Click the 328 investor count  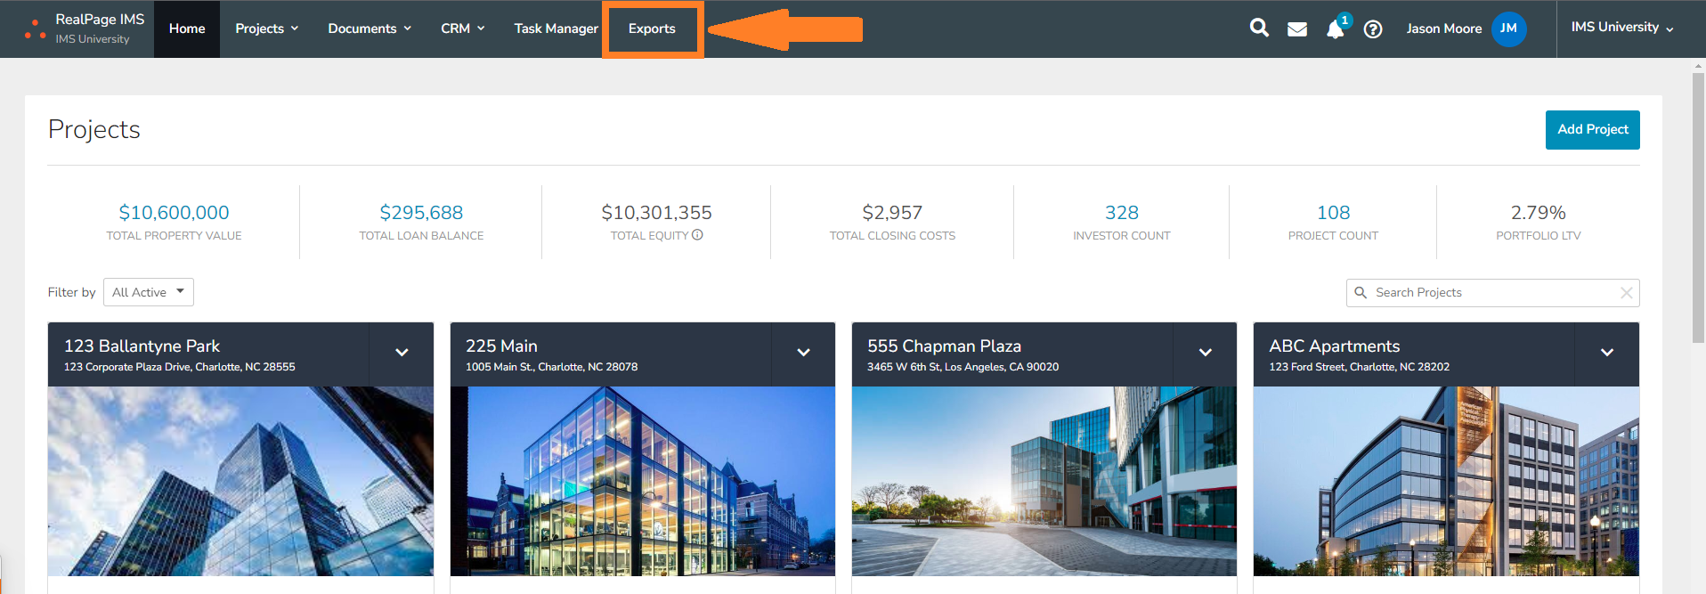[1122, 213]
